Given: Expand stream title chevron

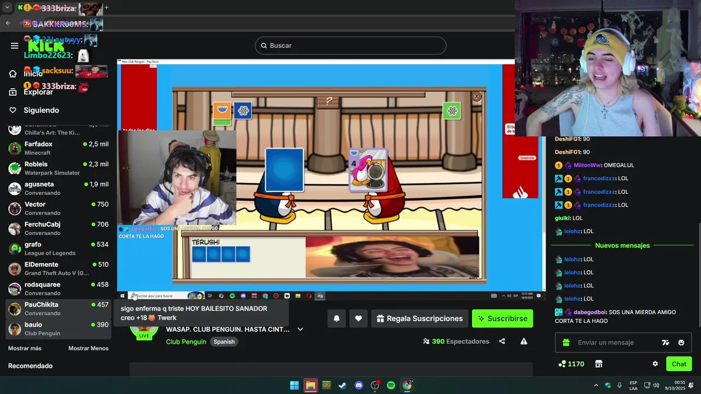Looking at the screenshot, I should (x=300, y=329).
